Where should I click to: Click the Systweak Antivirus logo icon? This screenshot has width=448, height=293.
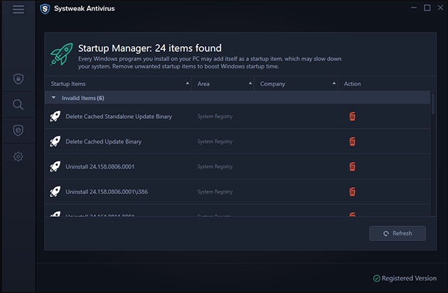(46, 9)
